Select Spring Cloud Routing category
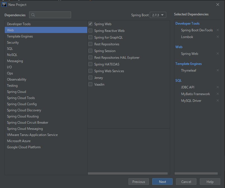Viewport: 225px width, 188px height. pos(46,116)
